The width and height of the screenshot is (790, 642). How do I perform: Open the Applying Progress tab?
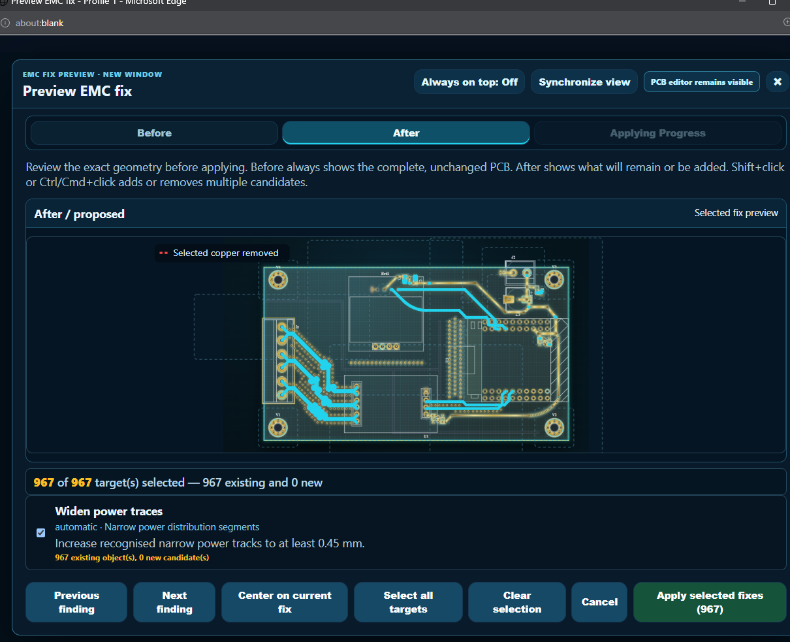tap(657, 133)
